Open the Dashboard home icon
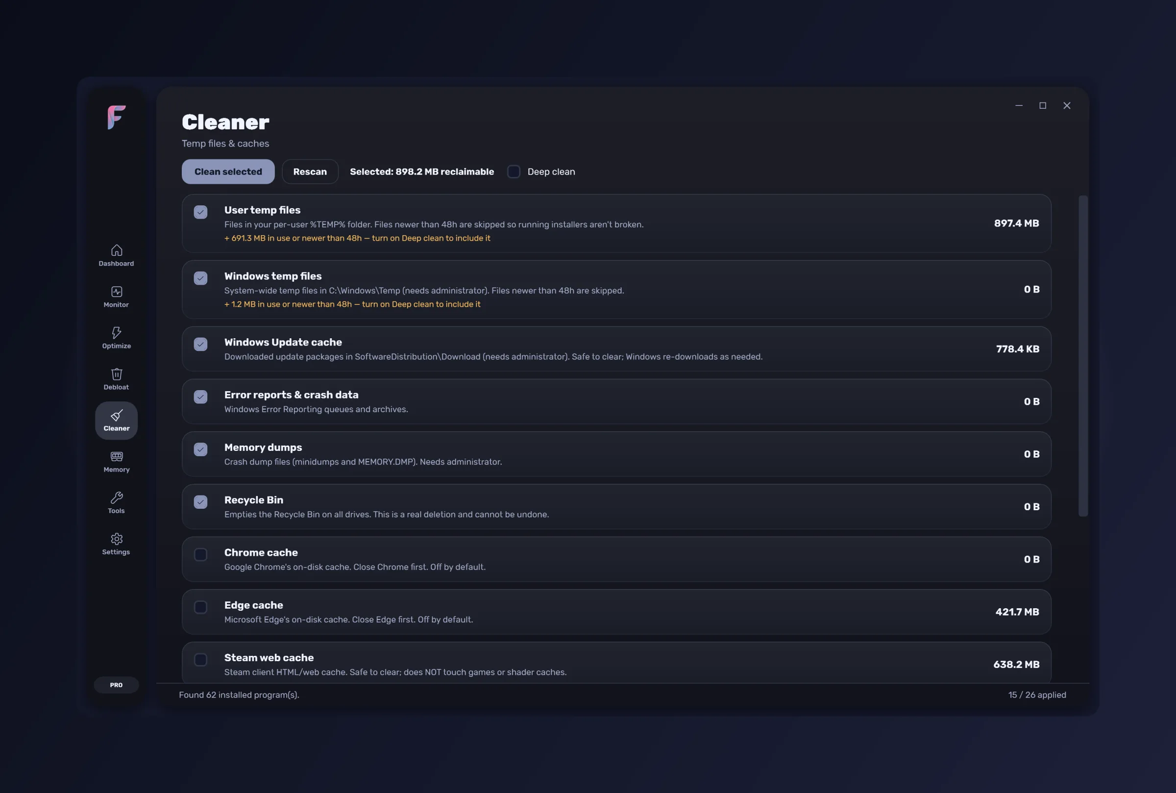 point(116,250)
